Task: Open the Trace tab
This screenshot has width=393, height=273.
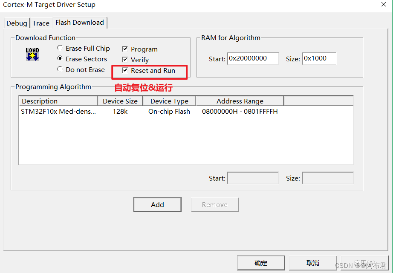Action: coord(41,23)
